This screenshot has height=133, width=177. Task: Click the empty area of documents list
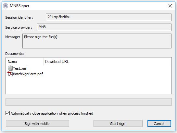point(89,85)
